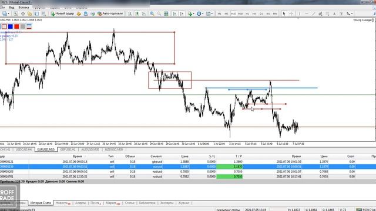Pick the red color swatch
The image size is (376, 211).
pos(16,26)
